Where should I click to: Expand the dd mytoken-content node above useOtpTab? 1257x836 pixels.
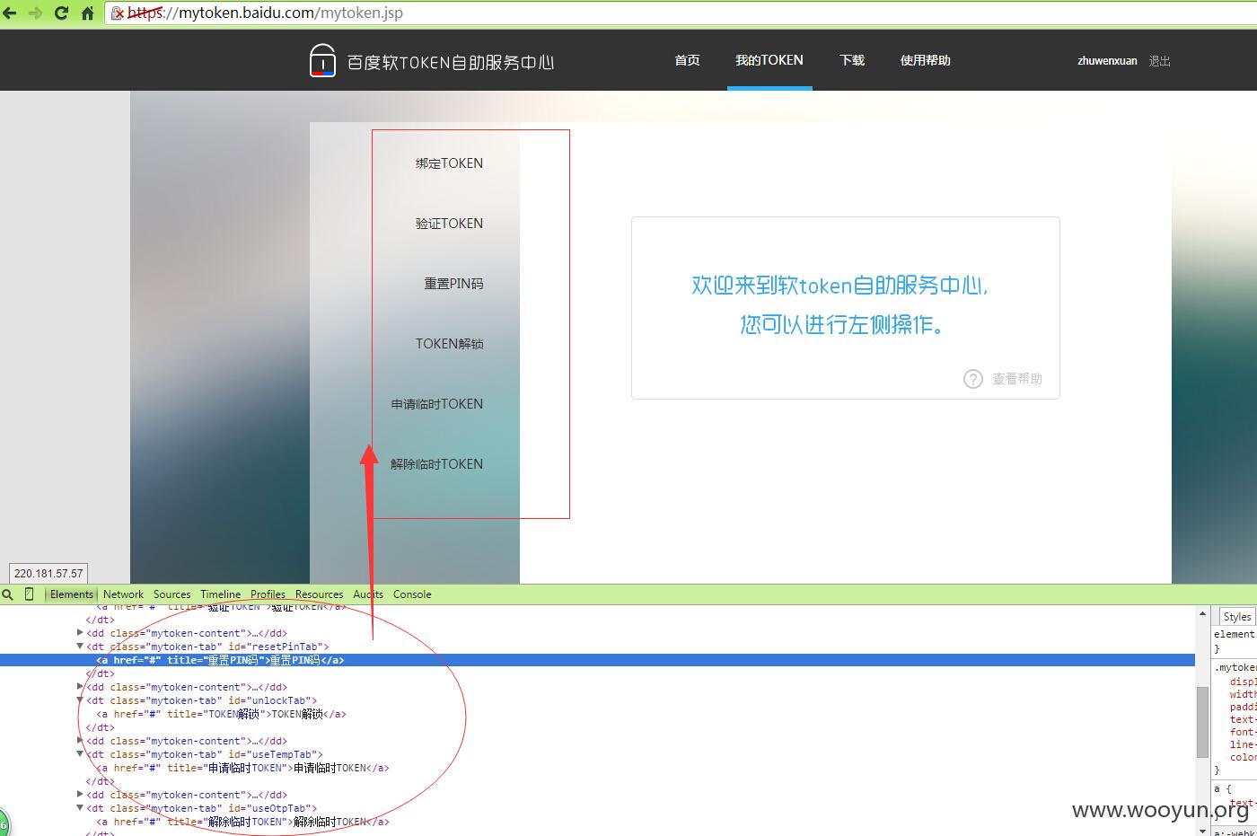click(x=80, y=795)
